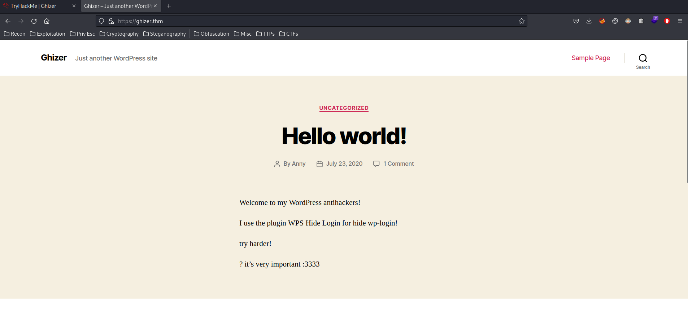The height and width of the screenshot is (326, 688).
Task: Click the URL address bar
Action: (311, 21)
